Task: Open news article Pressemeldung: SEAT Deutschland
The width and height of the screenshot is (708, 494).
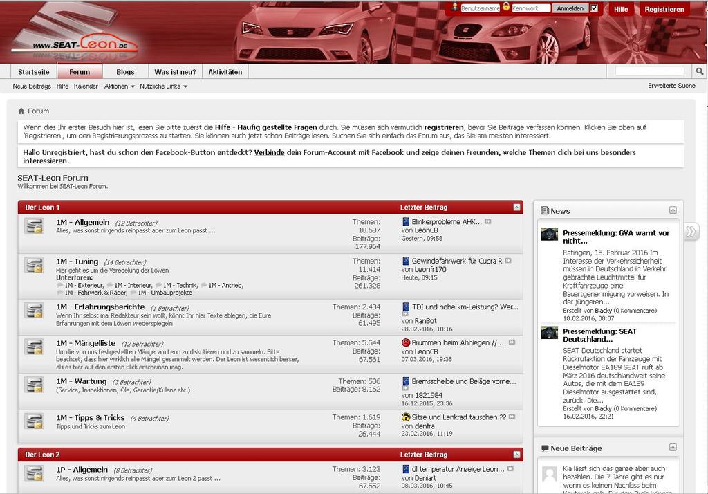Action: (599, 336)
